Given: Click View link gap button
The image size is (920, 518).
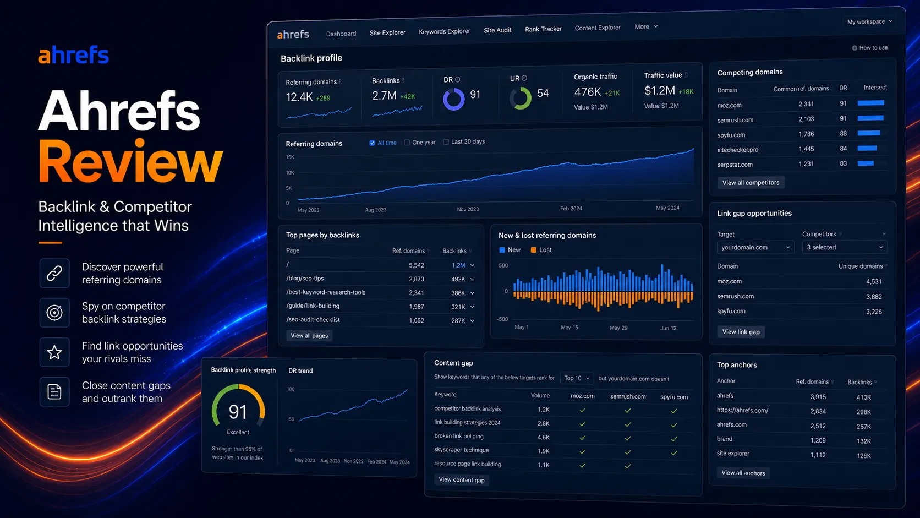Looking at the screenshot, I should (741, 332).
